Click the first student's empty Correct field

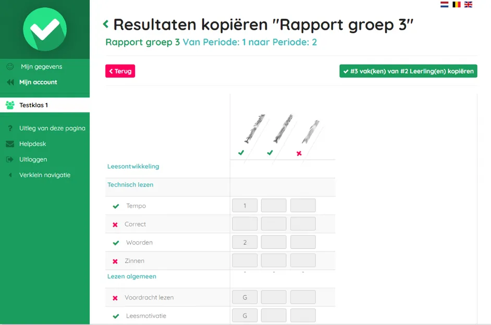coord(245,224)
